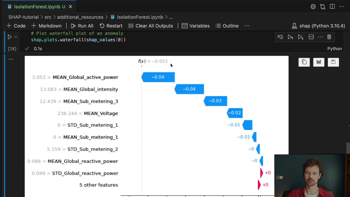350x197 pixels.
Task: Click the MEAN_Global_active_power bar in plot
Action: 158,77
